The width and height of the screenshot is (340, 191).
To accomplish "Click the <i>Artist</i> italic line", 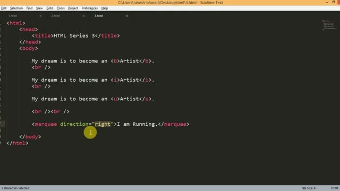I will click(93, 80).
